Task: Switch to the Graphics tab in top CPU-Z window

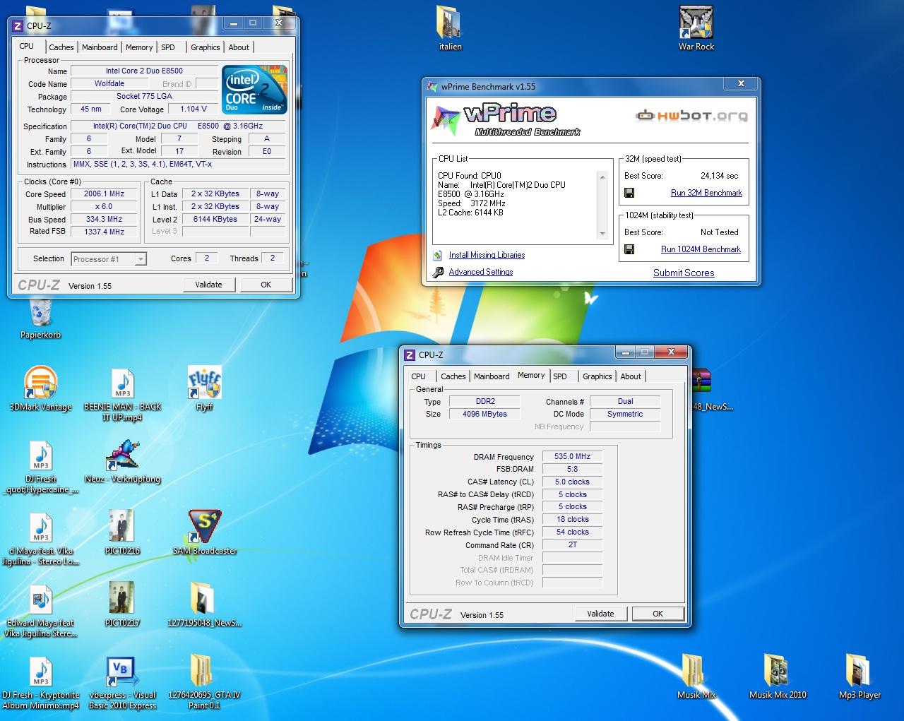Action: tap(206, 47)
